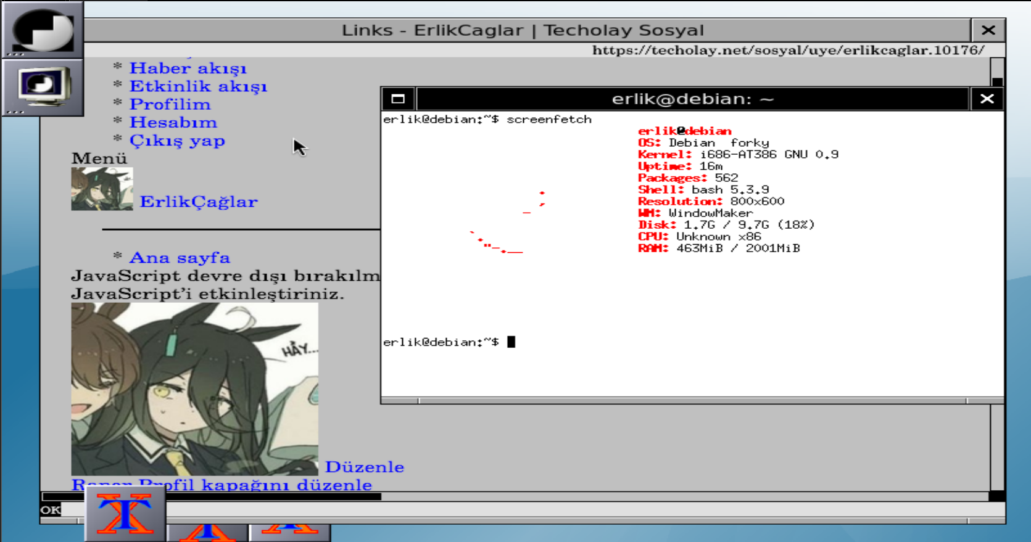The width and height of the screenshot is (1031, 542).
Task: Click the Links vertical scrollbar
Action: [x=997, y=274]
